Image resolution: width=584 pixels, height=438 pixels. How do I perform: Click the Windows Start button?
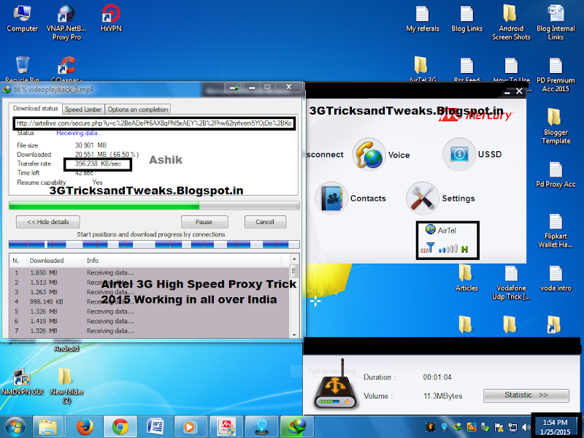tap(15, 427)
